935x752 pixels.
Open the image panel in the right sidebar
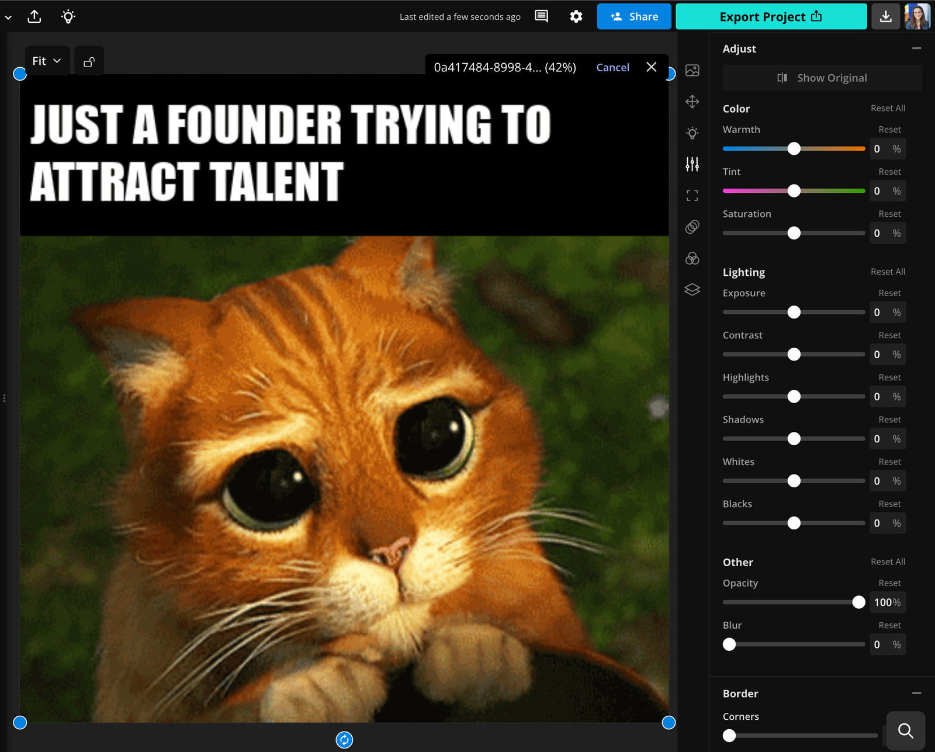pos(692,71)
